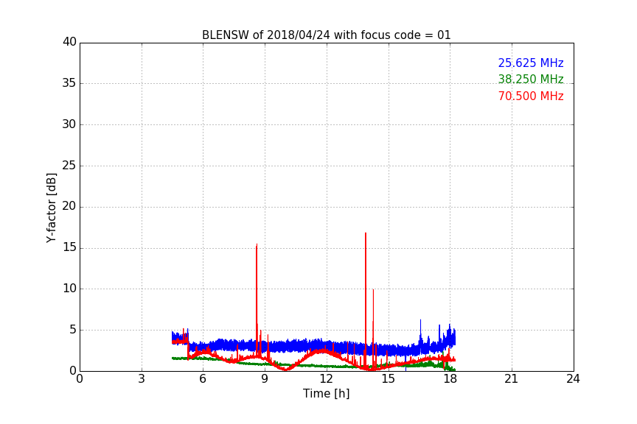Click x-axis tick label "6"
637x424 pixels.
[x=203, y=379]
